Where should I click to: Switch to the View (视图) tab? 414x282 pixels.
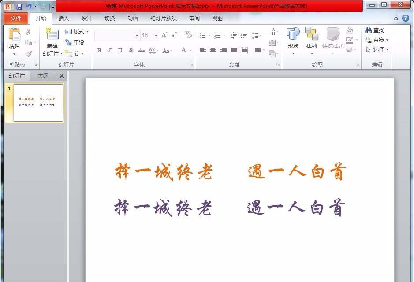(x=217, y=18)
